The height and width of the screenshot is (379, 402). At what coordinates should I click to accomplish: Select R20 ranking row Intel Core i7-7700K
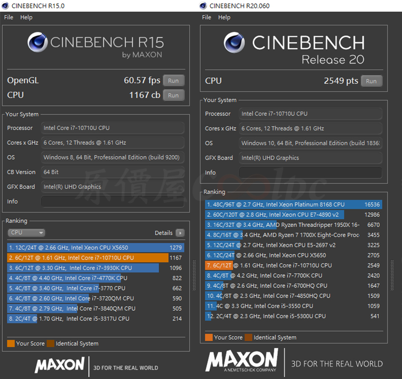[293, 276]
